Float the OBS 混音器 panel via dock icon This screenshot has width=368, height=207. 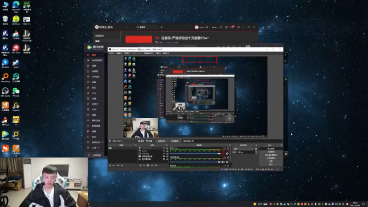[x=230, y=145]
